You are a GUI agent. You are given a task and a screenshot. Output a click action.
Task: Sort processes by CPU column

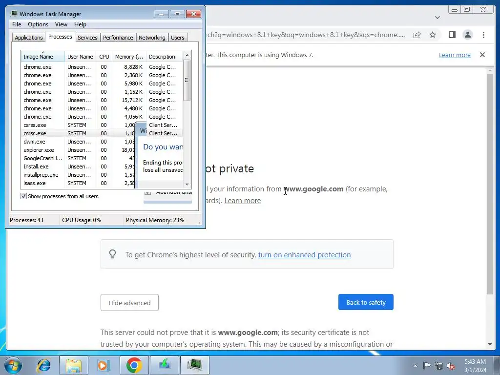104,57
